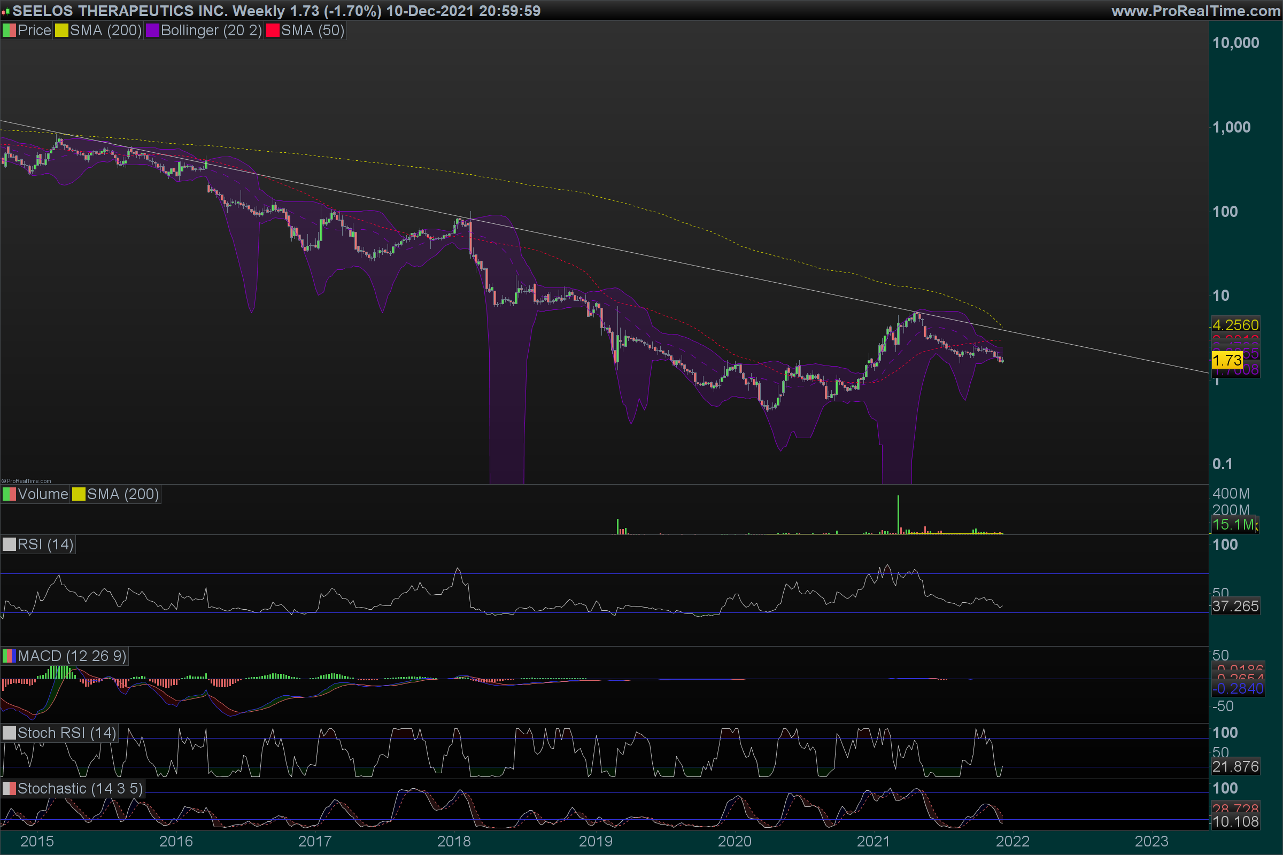The height and width of the screenshot is (855, 1283).
Task: Click the purple Bollinger (20 2) icon
Action: tap(152, 30)
